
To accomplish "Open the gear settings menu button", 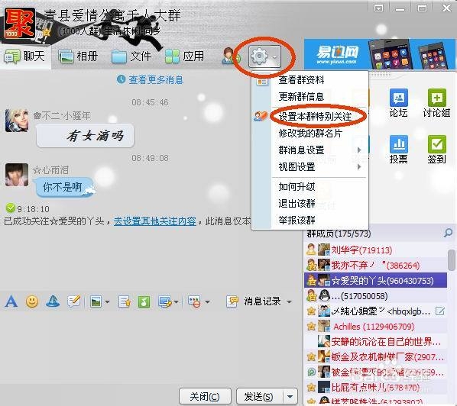I will click(x=264, y=56).
